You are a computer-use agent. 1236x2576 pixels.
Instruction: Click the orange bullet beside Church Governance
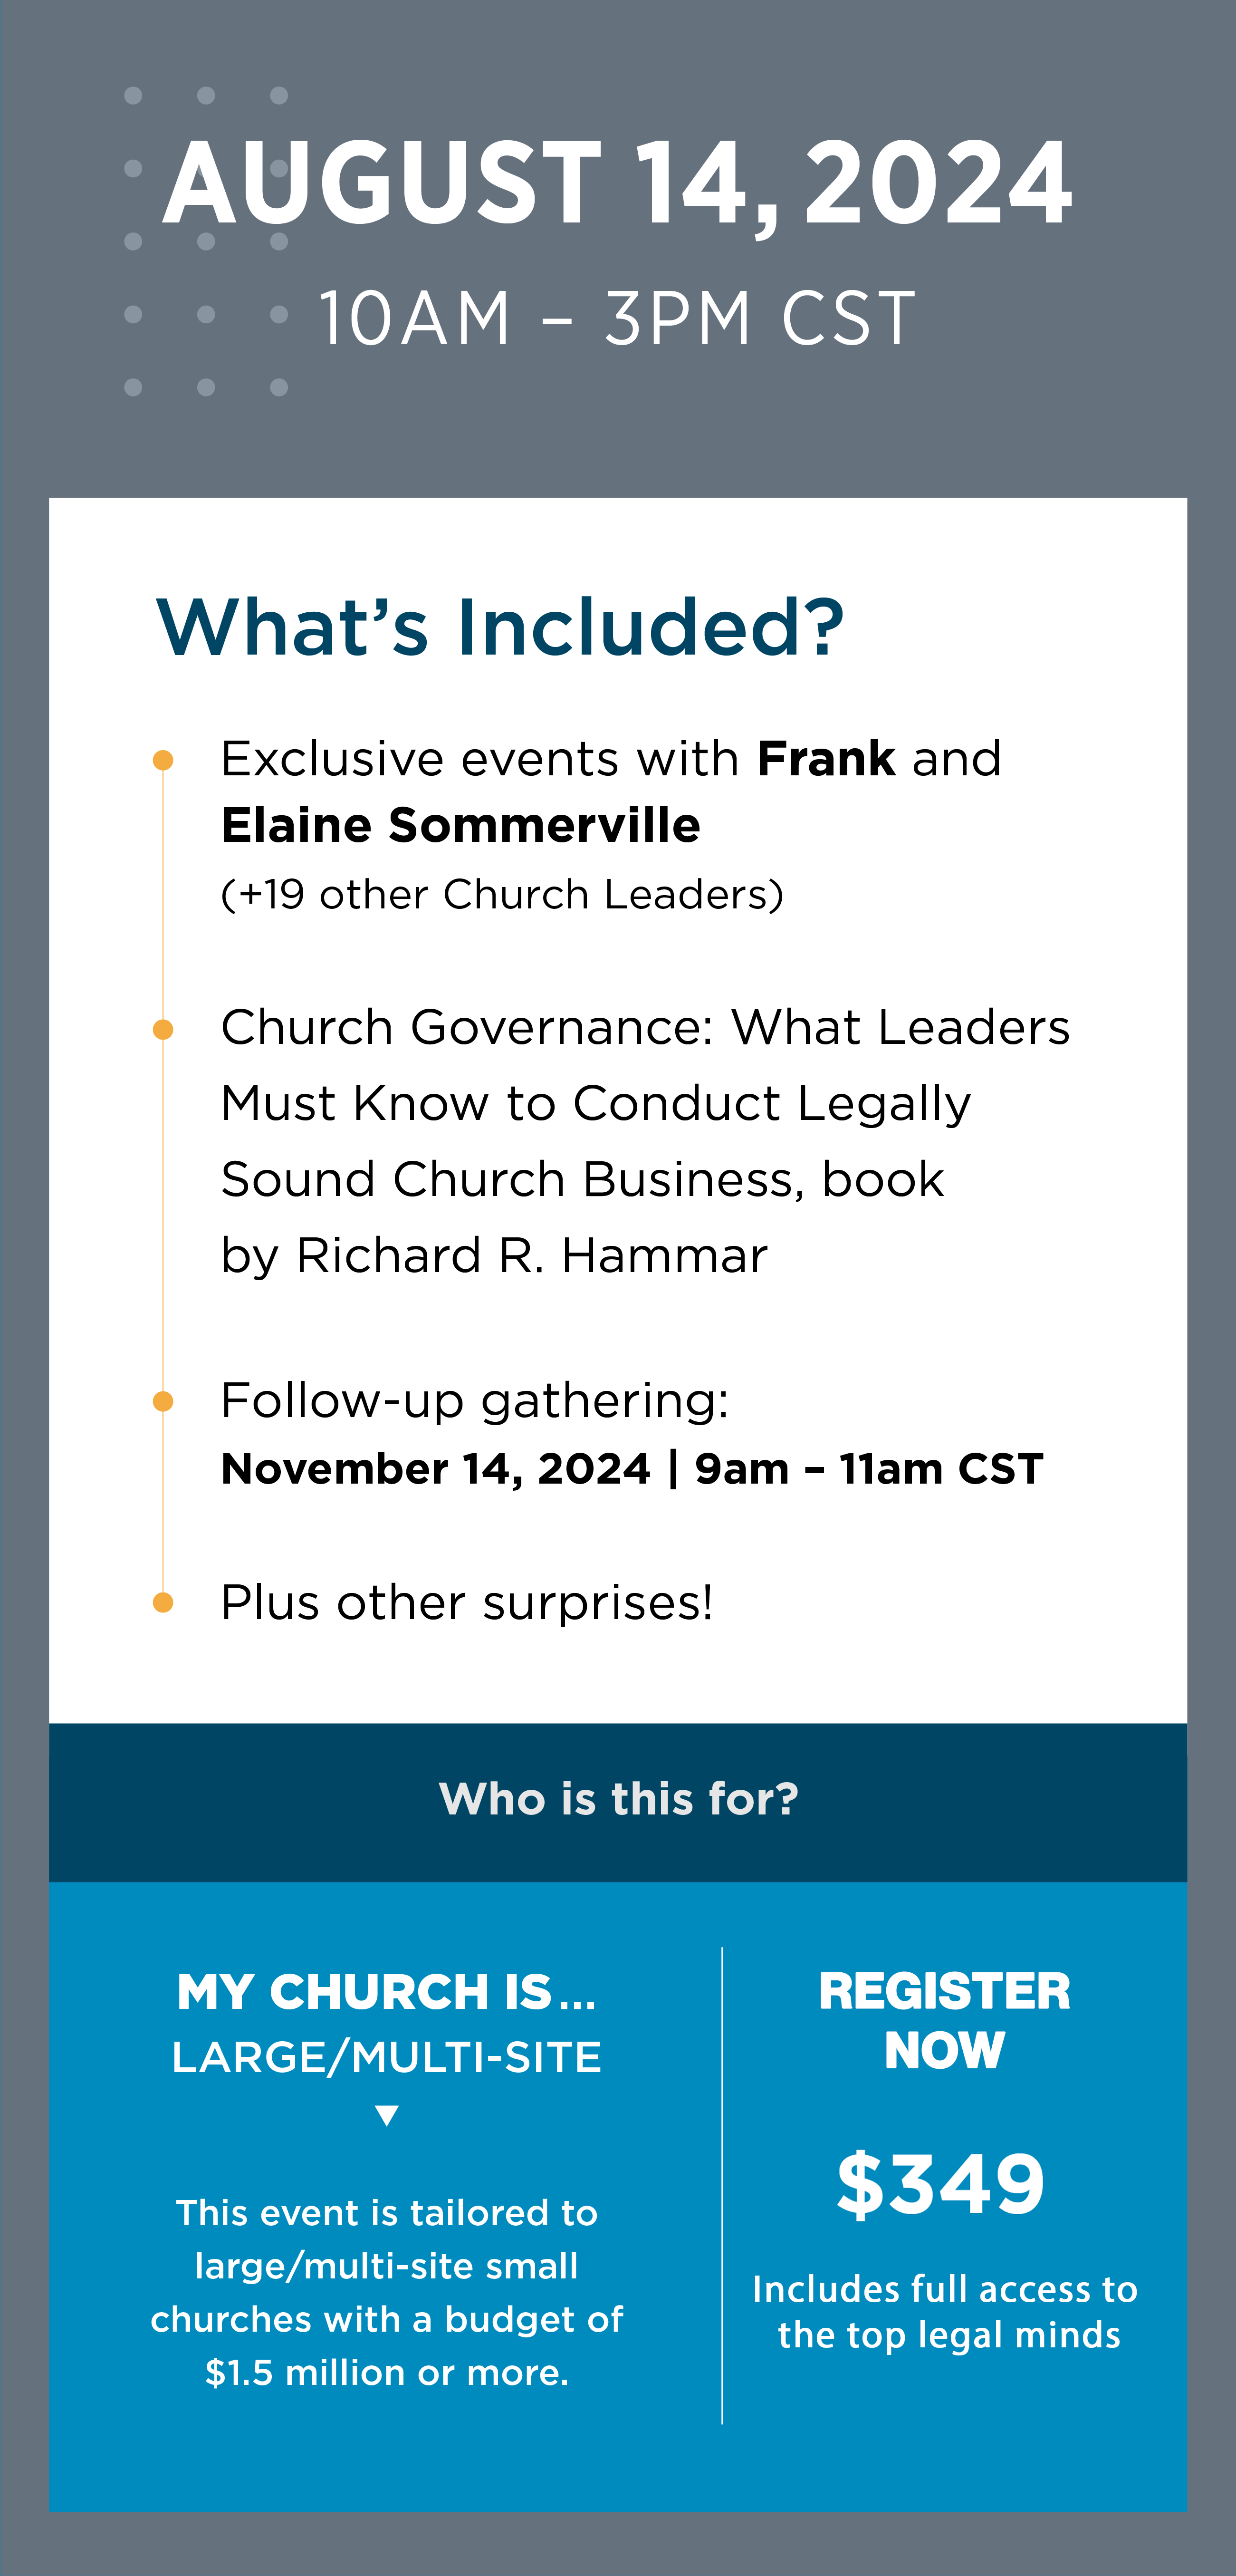coord(163,1029)
